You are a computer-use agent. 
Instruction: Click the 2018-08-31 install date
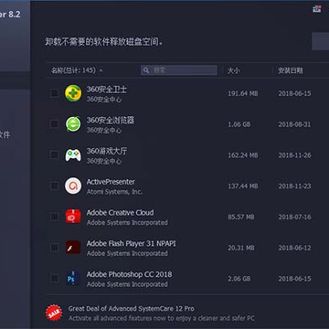point(294,124)
